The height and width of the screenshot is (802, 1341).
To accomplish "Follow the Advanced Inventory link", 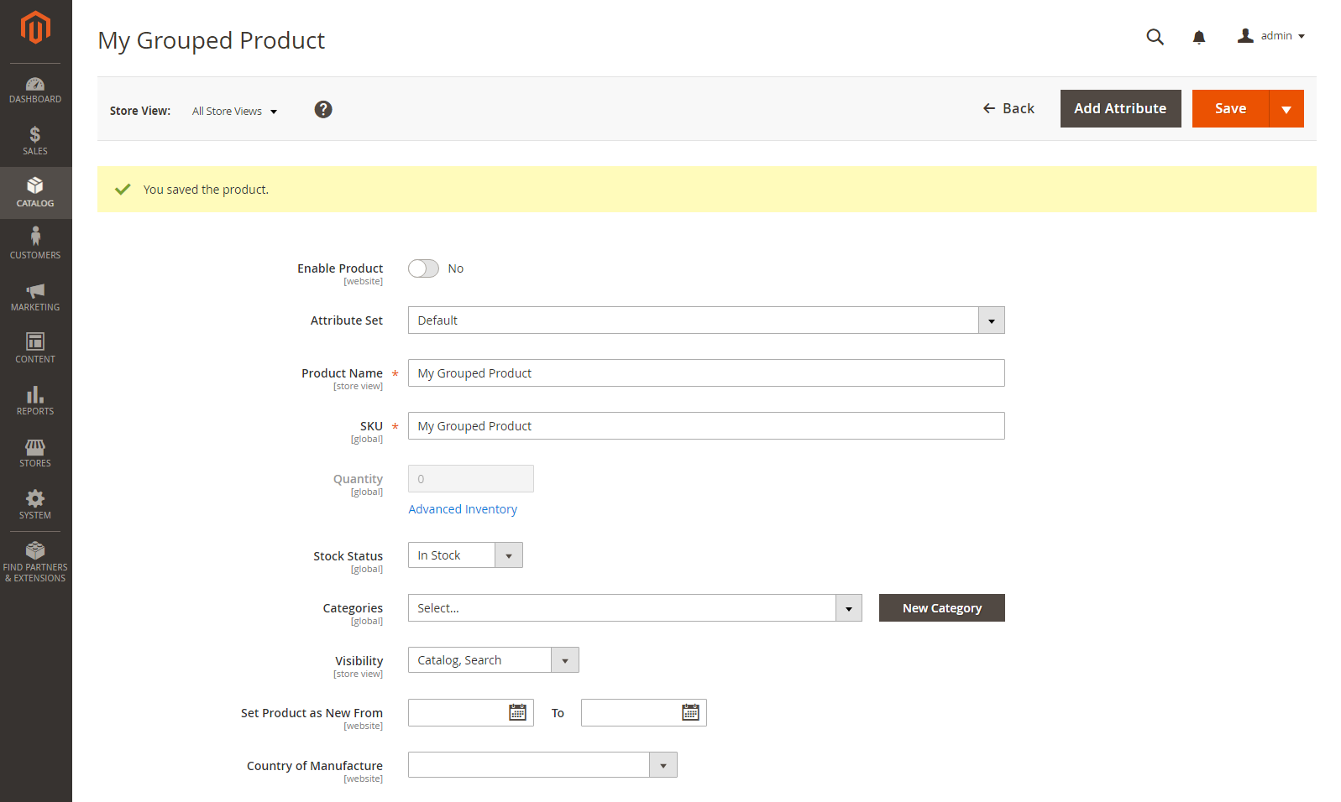I will pyautogui.click(x=463, y=509).
